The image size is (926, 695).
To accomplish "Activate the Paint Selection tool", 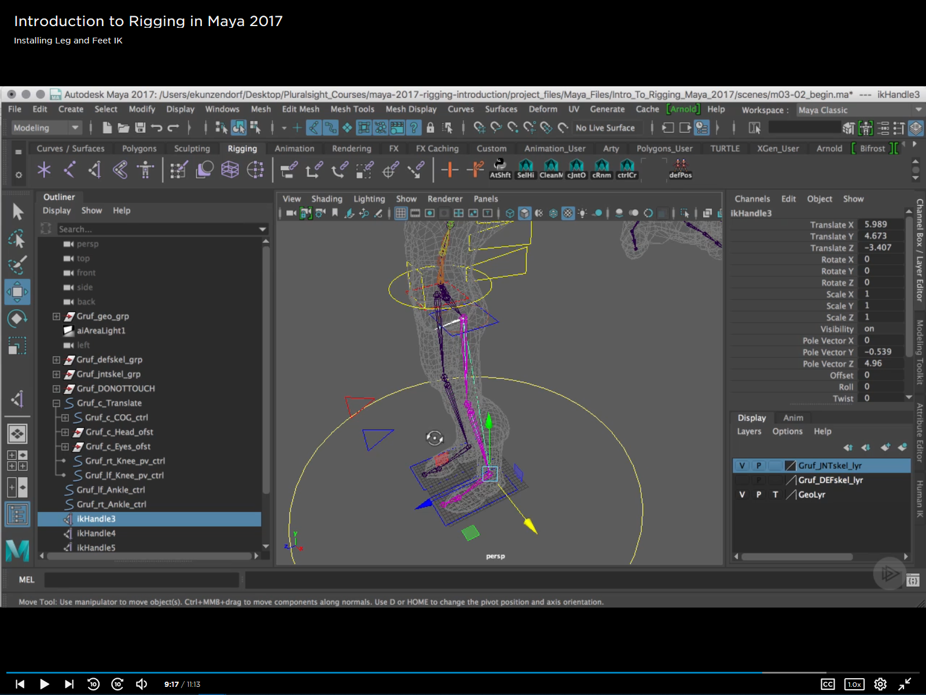I will point(17,265).
